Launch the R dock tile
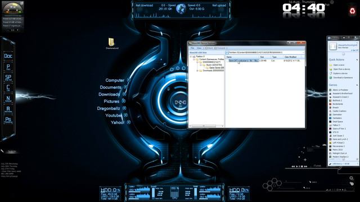This screenshot has width=360, height=202. [8, 109]
